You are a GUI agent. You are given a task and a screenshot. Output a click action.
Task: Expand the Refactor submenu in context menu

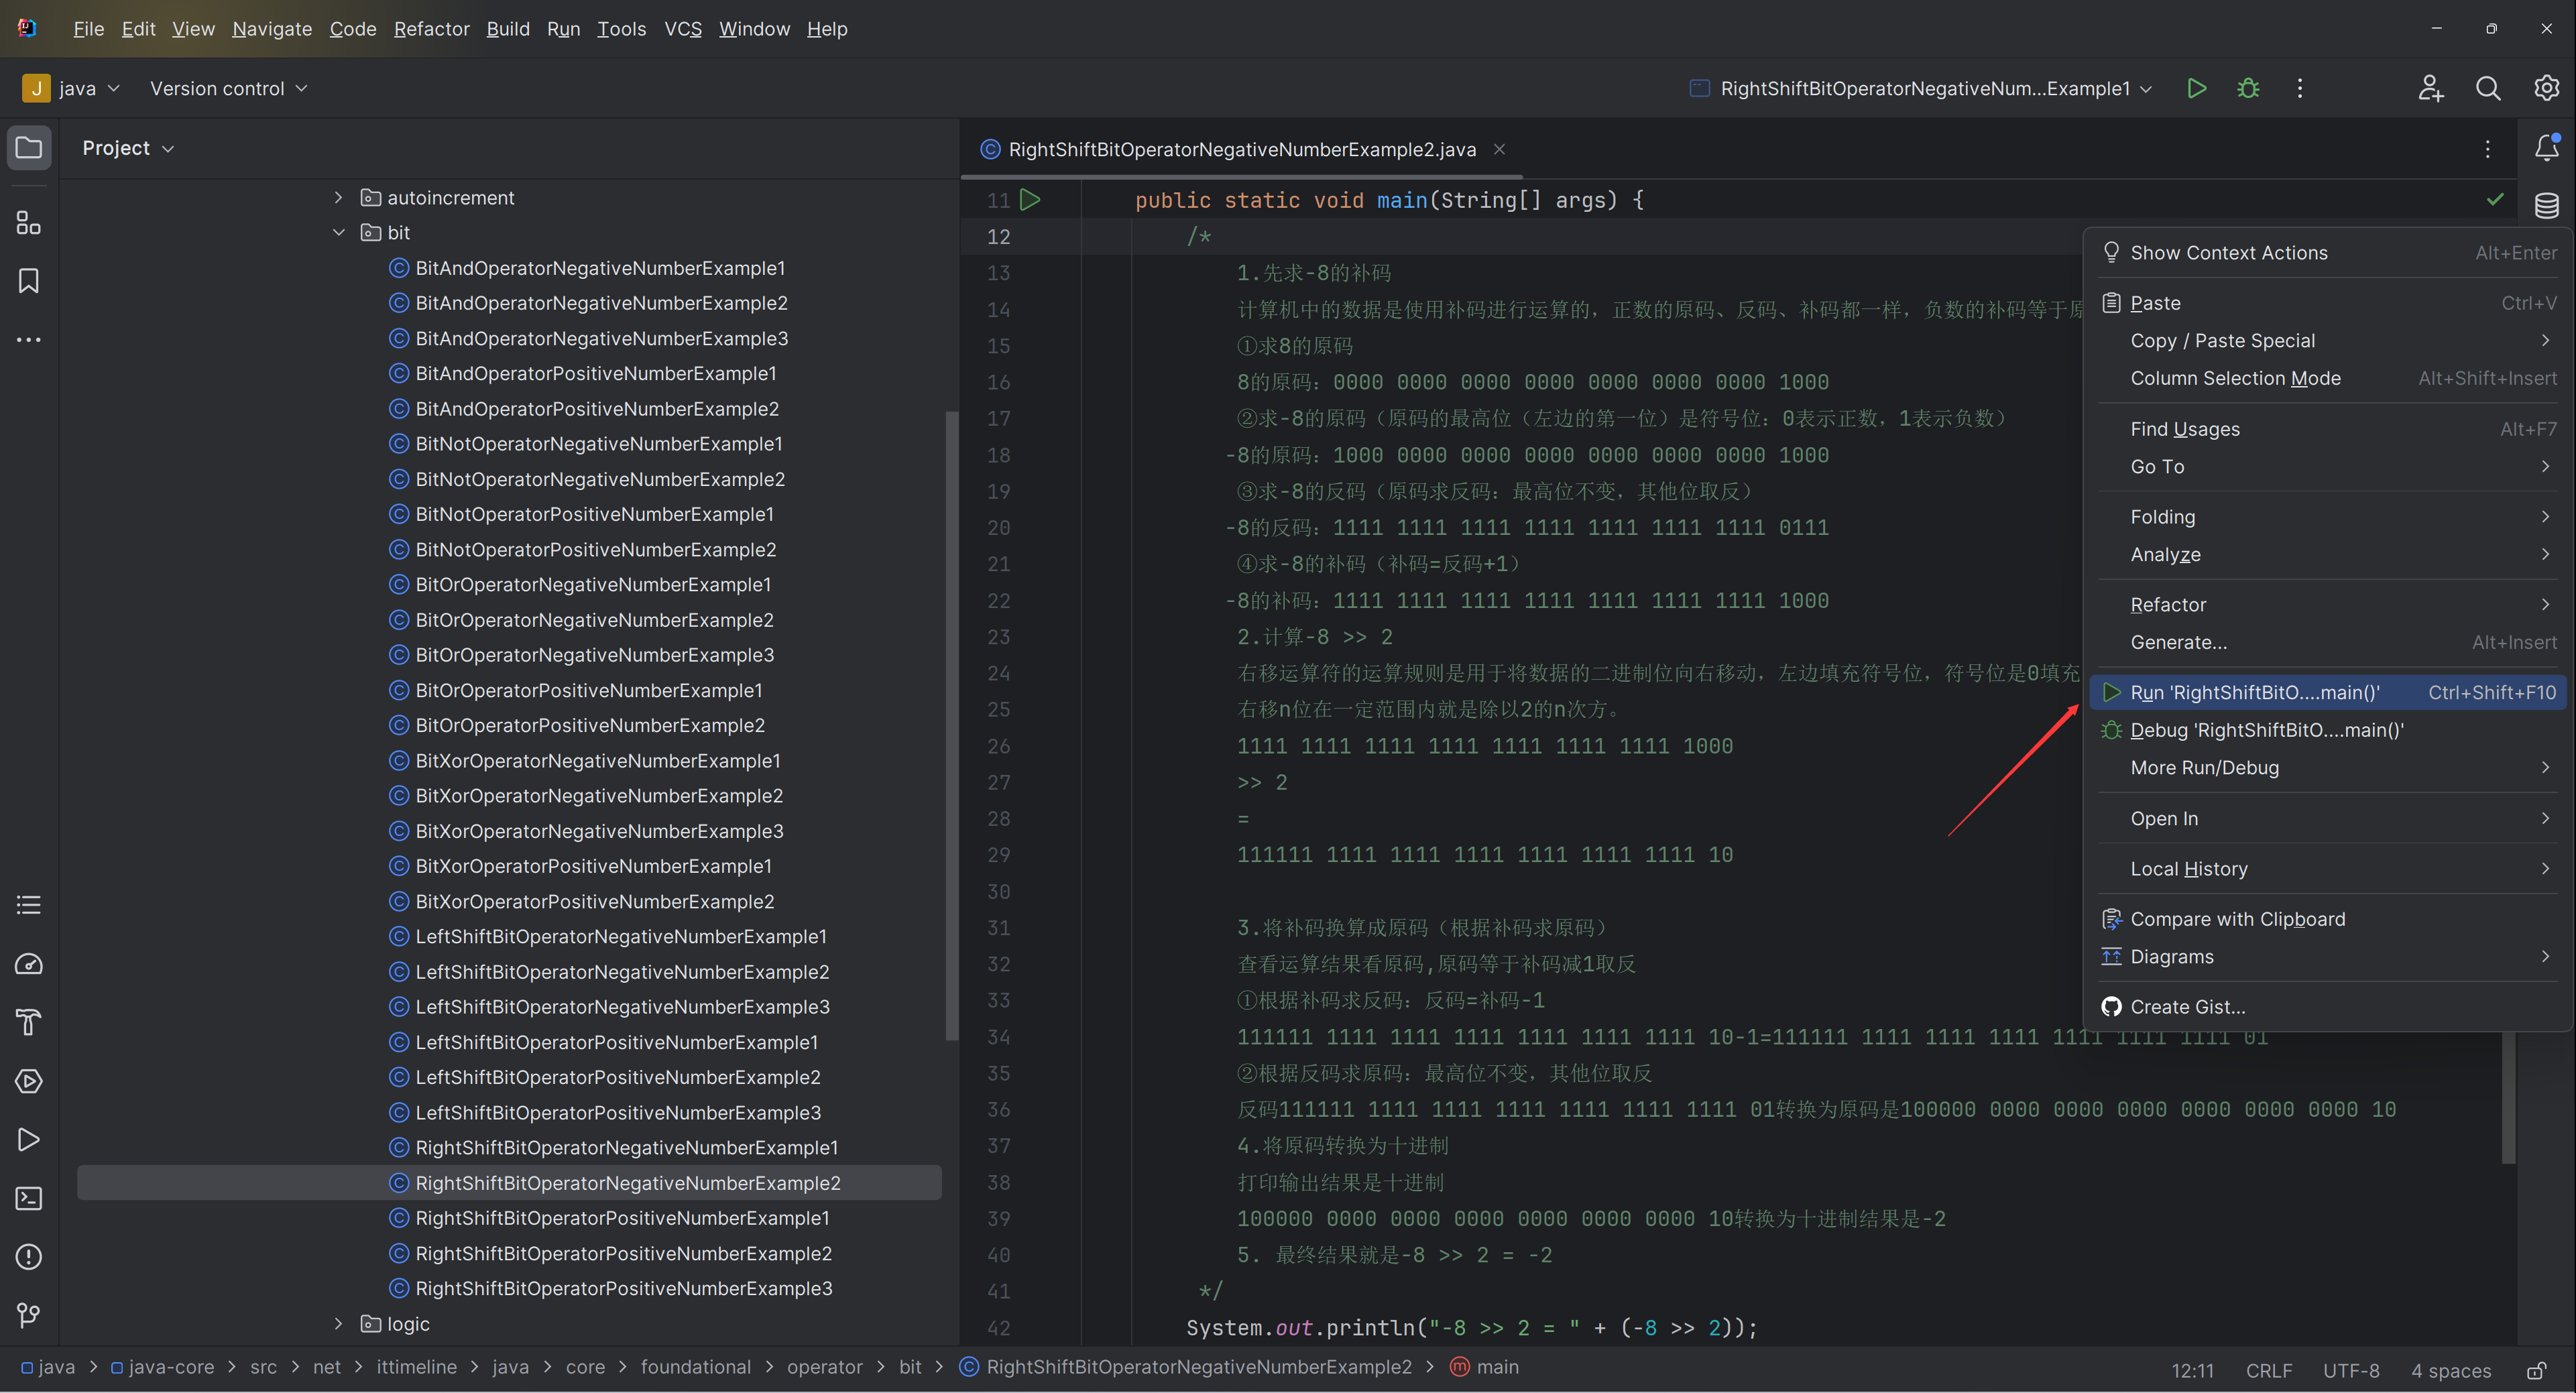[2329, 605]
